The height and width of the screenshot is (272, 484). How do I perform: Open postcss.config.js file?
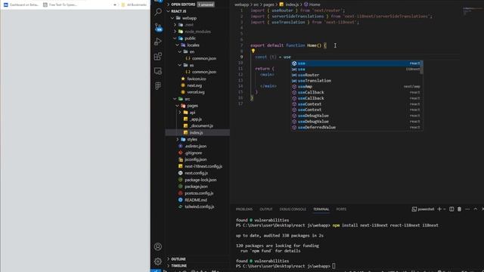click(x=199, y=193)
